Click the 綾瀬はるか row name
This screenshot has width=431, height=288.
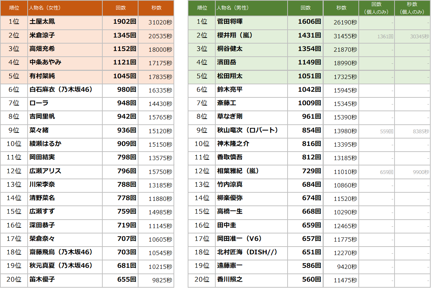[x=65, y=144]
